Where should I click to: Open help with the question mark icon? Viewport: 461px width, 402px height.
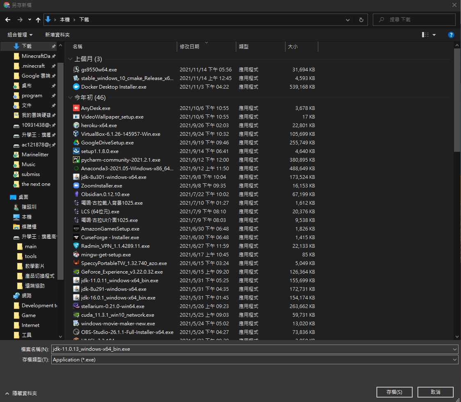[x=451, y=35]
